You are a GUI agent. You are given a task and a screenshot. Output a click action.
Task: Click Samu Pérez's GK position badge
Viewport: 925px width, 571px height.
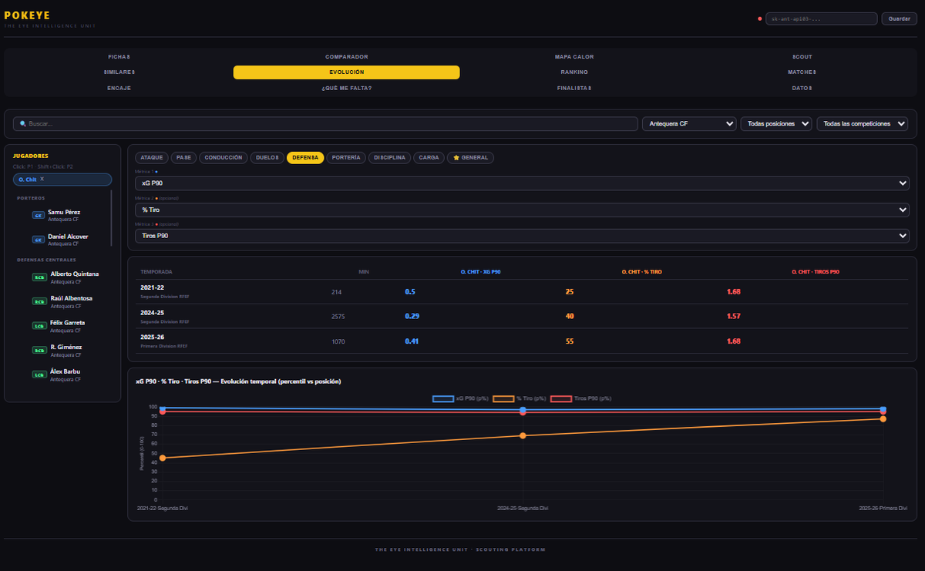click(x=38, y=216)
